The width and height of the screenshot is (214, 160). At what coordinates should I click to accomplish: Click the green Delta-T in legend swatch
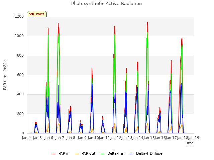tap(103, 154)
